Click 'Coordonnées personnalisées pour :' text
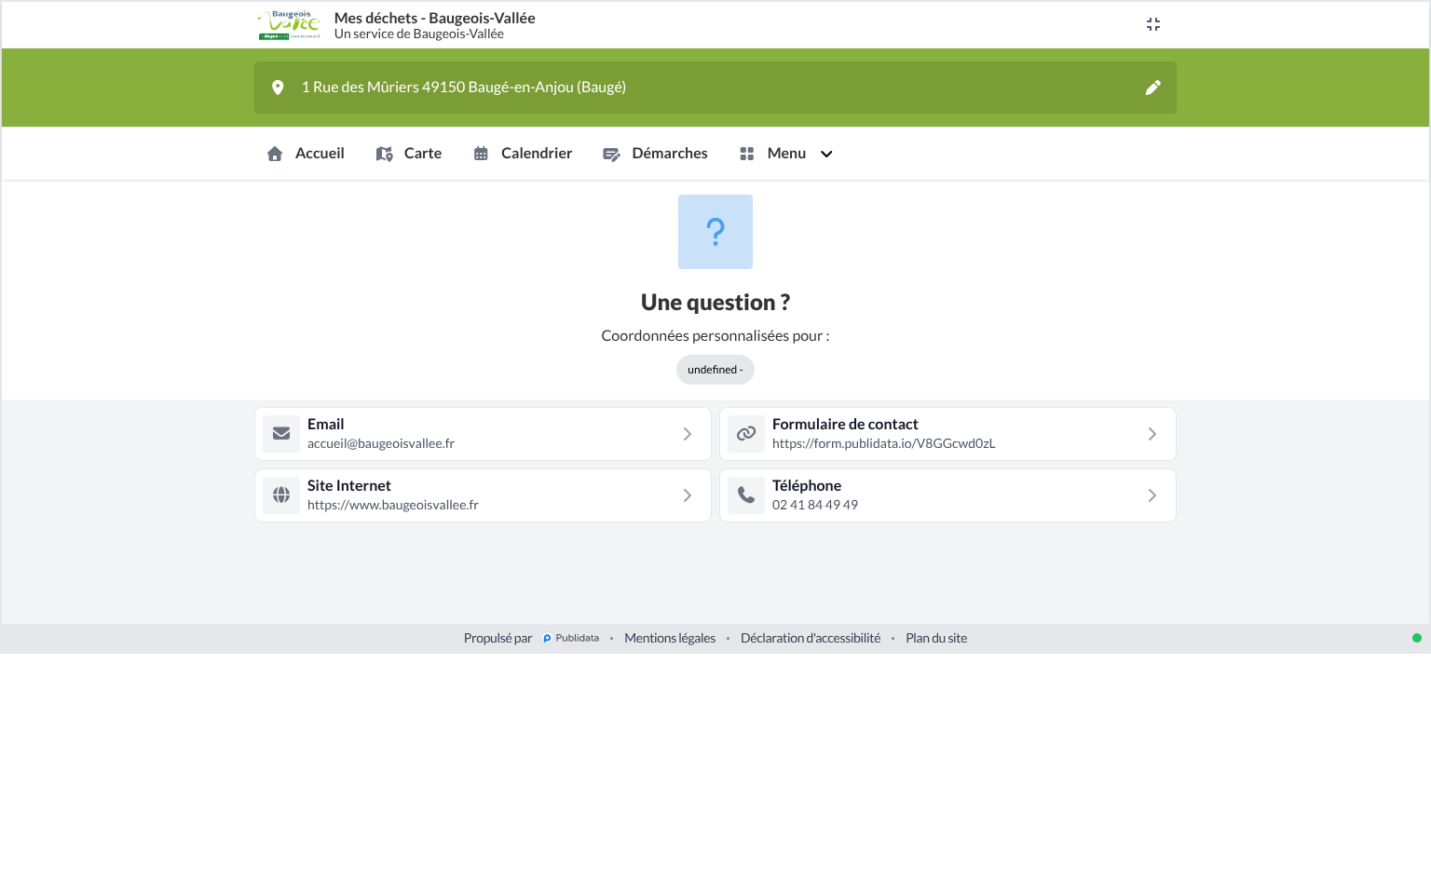This screenshot has width=1431, height=894. [x=715, y=336]
